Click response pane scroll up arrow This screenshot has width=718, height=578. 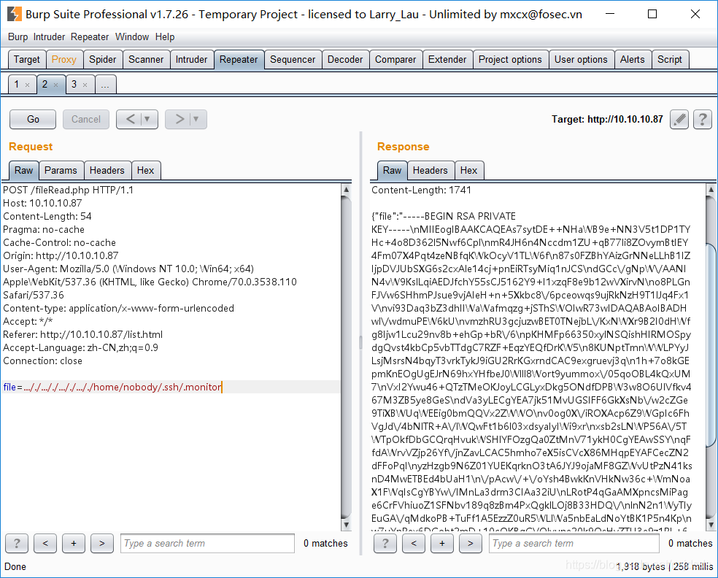[x=711, y=190]
